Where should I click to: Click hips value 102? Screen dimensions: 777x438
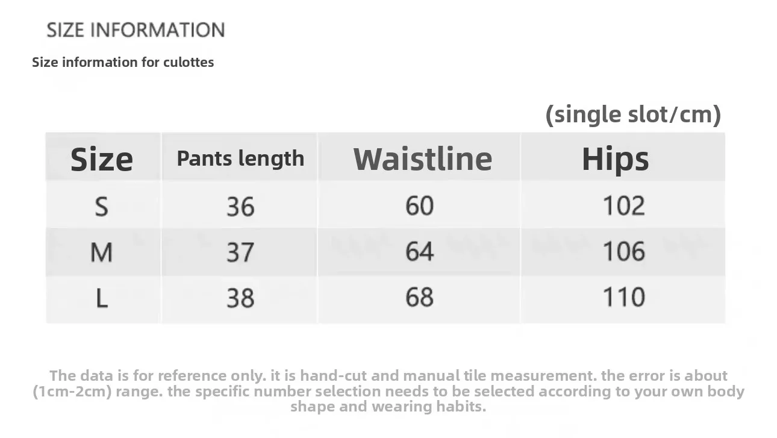[x=624, y=205]
